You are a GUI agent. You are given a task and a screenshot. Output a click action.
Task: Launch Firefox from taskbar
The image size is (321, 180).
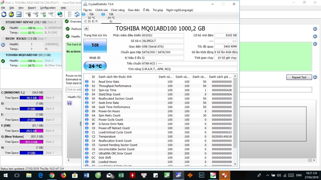tap(64, 175)
